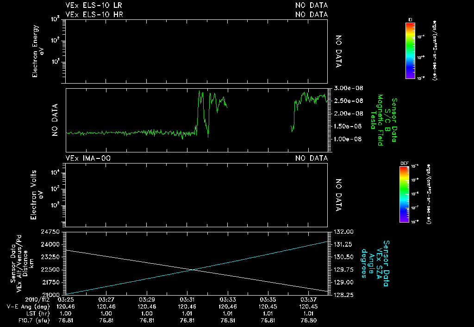Click the green S/C B Magnetic Field Tesla label

click(x=384, y=120)
